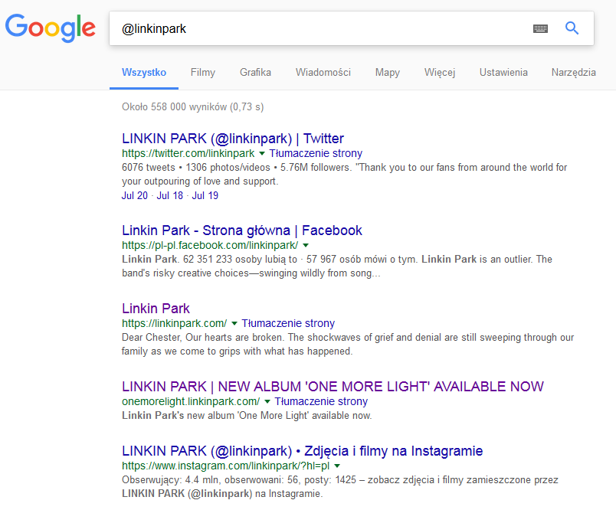
Task: Expand the Więcej menu
Action: tap(440, 73)
